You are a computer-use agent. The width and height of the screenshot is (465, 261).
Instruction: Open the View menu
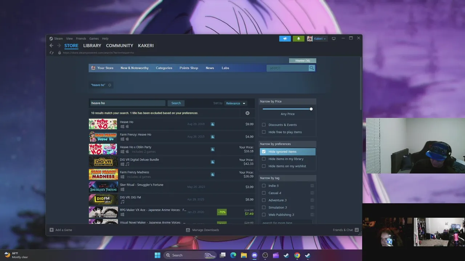click(69, 38)
